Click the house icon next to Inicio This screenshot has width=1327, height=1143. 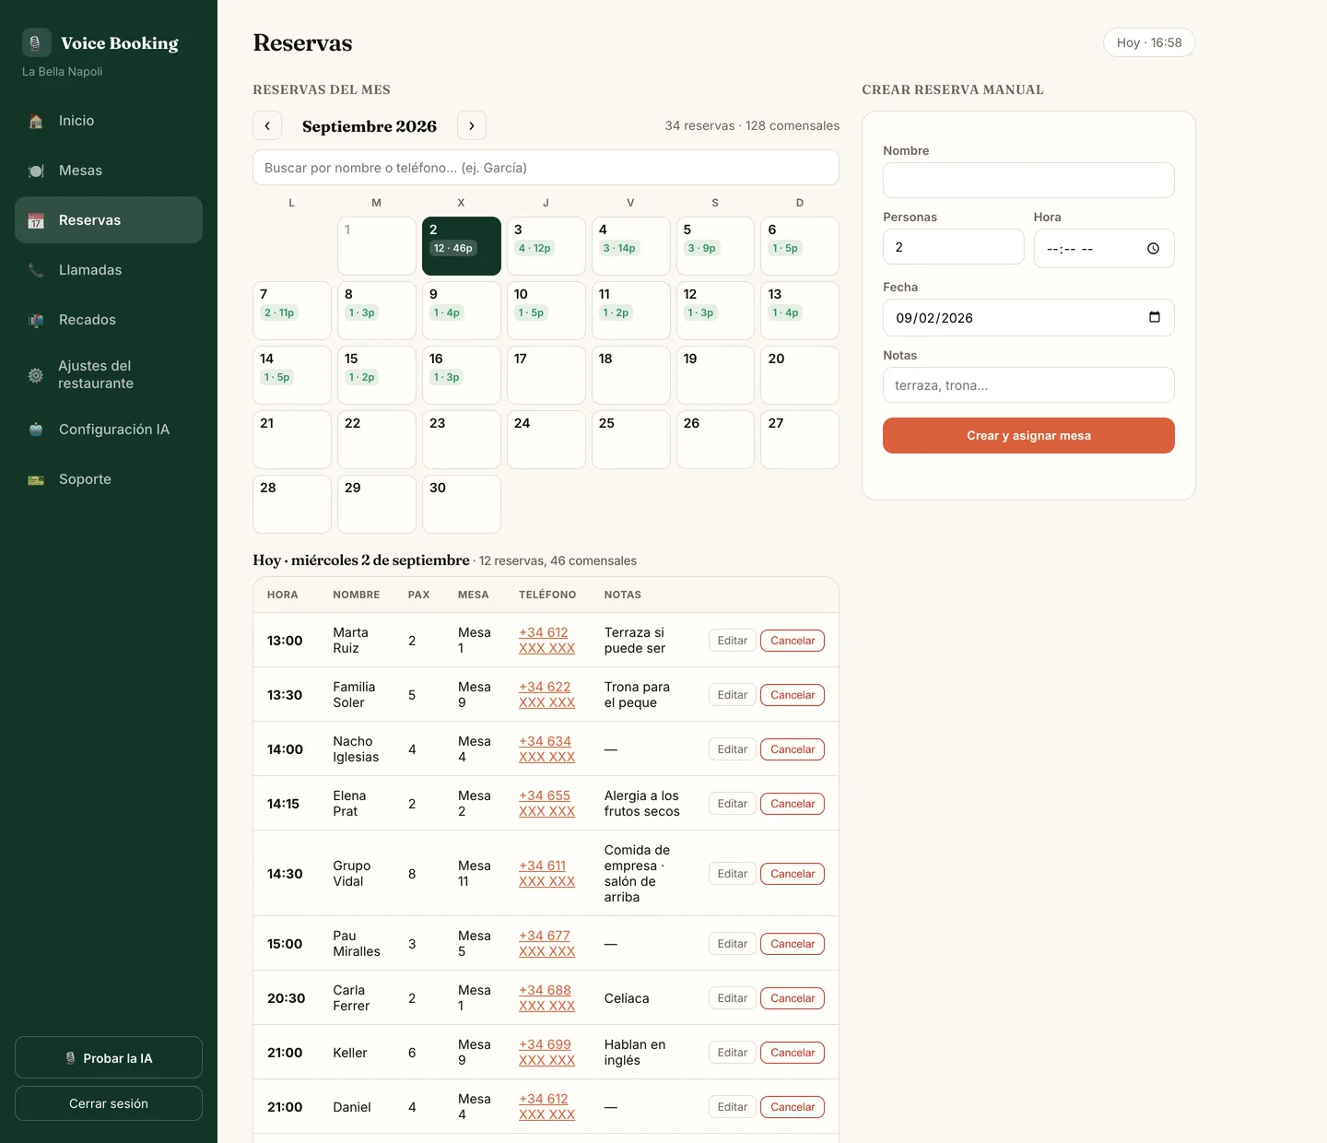(x=36, y=121)
